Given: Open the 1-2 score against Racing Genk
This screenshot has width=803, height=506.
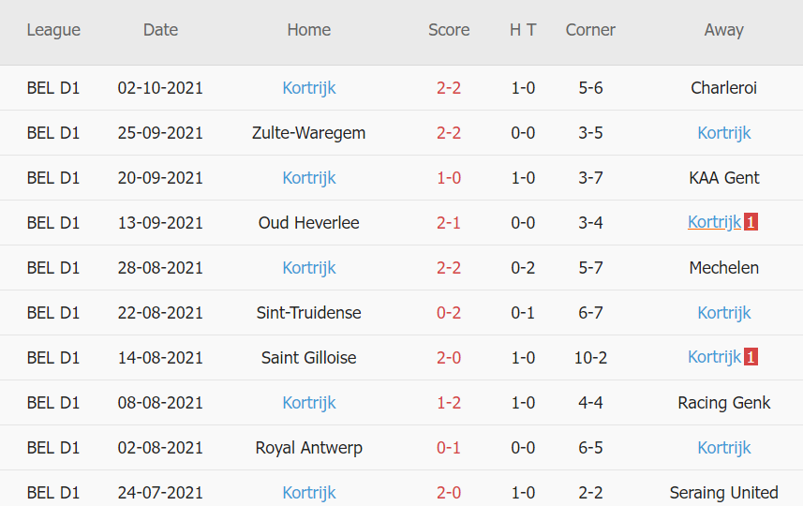Looking at the screenshot, I should click(449, 403).
